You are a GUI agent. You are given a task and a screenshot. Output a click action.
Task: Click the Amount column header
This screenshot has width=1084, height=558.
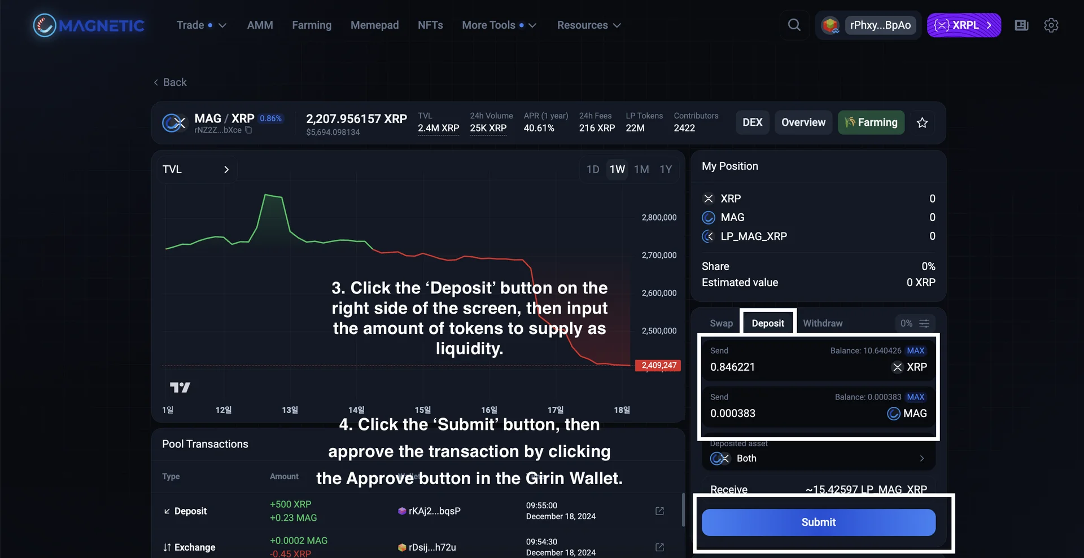[x=284, y=477]
